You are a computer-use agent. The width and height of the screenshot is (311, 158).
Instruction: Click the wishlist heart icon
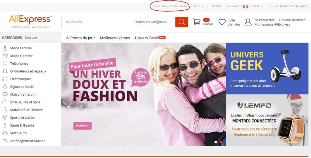pyautogui.click(x=222, y=22)
